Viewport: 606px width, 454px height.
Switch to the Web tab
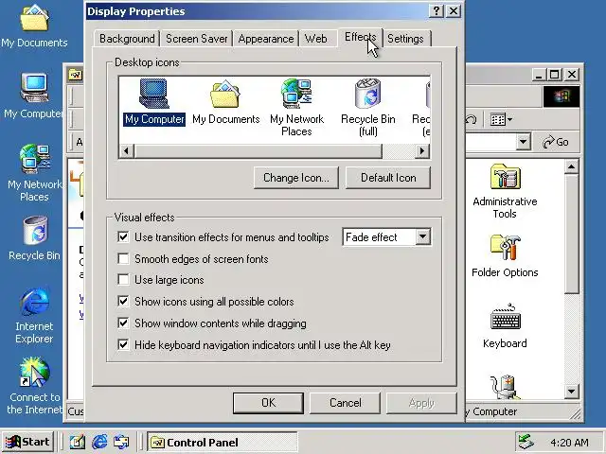(x=315, y=39)
